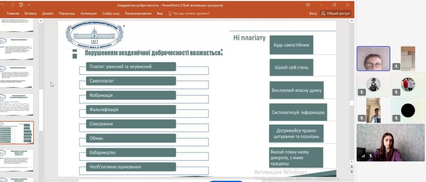Select the highlighted current slide thumbnail
This screenshot has height=182, width=426.
[x=17, y=132]
